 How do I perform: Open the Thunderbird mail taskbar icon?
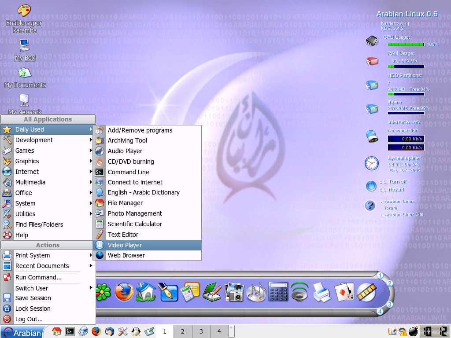point(109,332)
